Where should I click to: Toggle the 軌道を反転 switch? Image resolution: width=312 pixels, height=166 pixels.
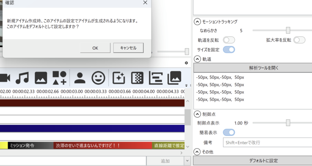[229, 40]
